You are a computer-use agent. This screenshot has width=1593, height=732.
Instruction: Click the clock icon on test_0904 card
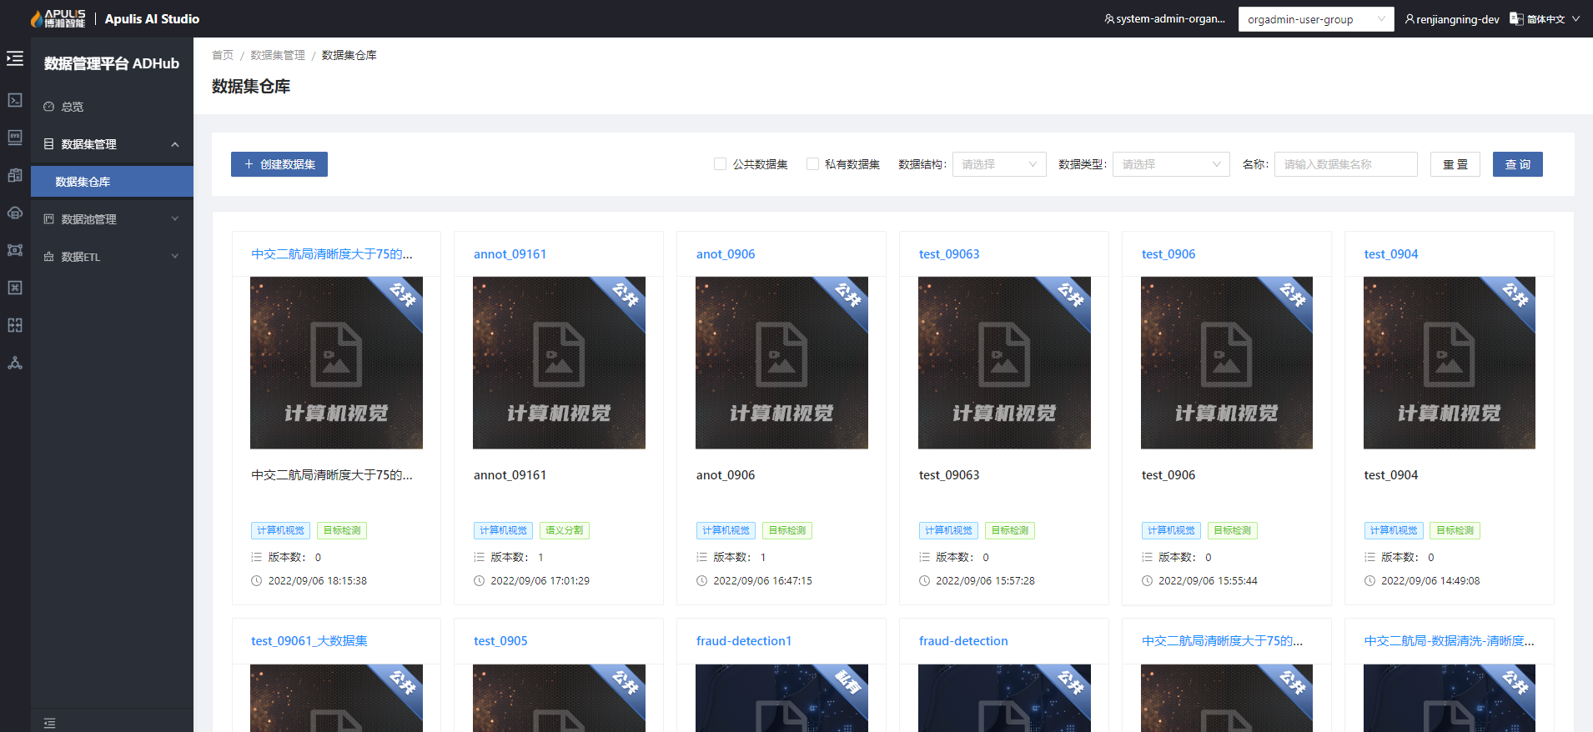tap(1369, 581)
